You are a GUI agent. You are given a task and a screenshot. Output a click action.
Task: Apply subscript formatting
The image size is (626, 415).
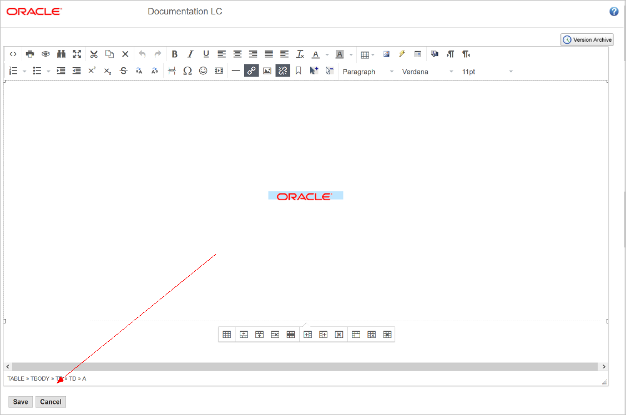[108, 71]
